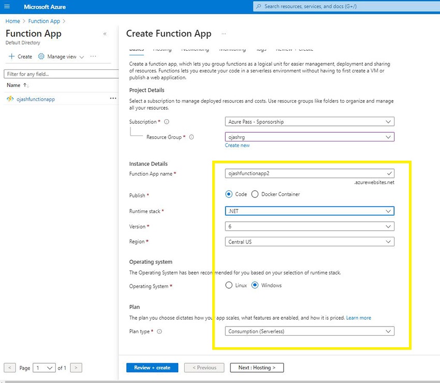Click the Next : Hosting button

click(x=257, y=367)
